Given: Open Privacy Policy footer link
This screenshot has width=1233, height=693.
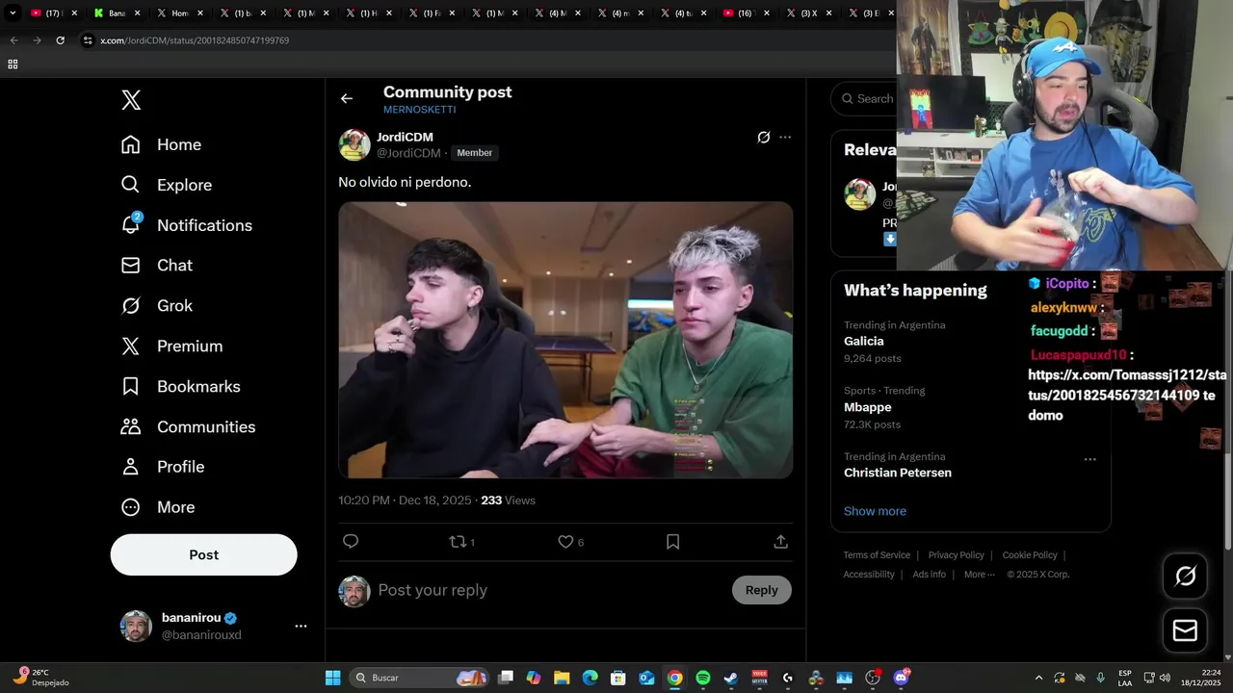Looking at the screenshot, I should (956, 555).
